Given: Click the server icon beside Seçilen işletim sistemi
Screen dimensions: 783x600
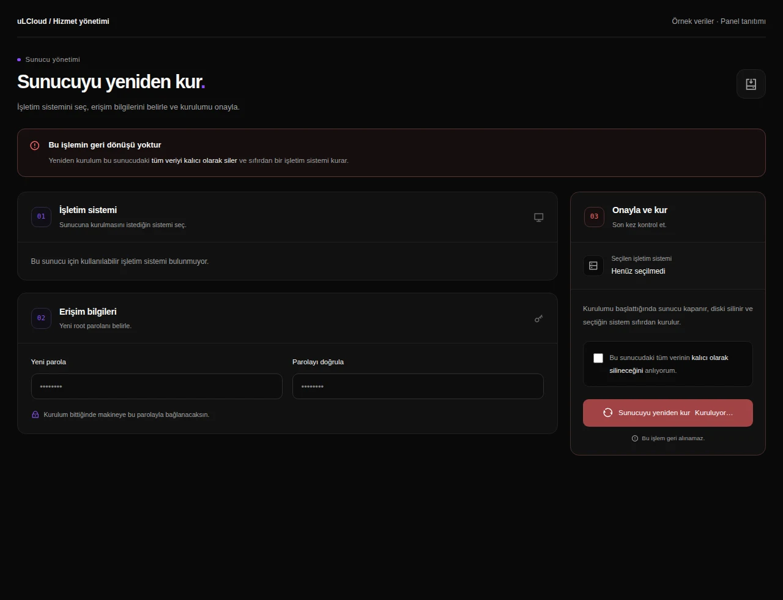Looking at the screenshot, I should tap(593, 266).
